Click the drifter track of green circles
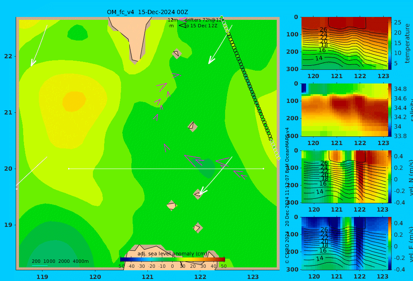This screenshot has height=281, width=413. (250, 88)
